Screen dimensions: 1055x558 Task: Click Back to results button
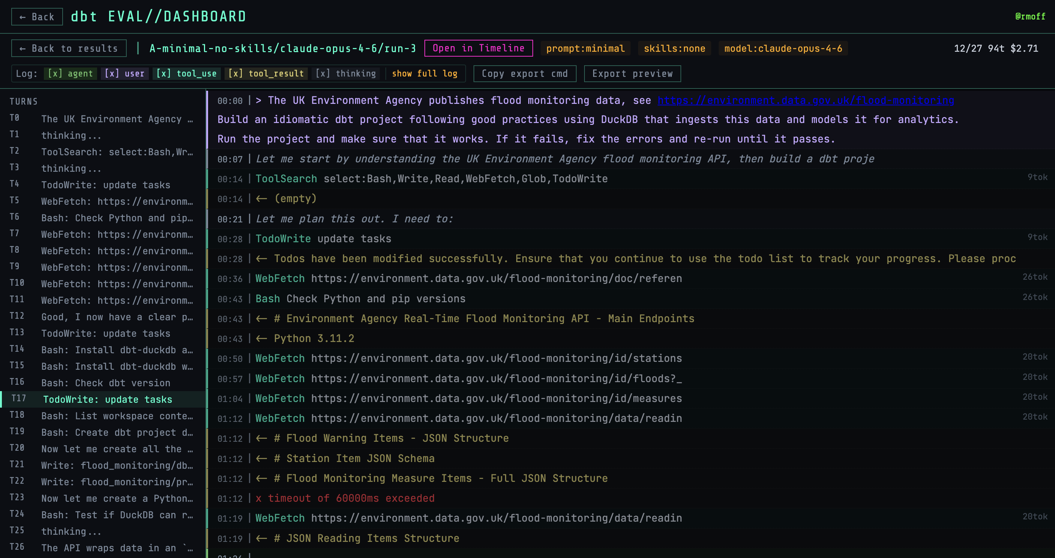coord(68,48)
